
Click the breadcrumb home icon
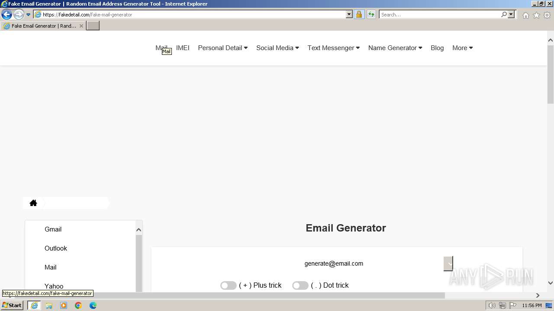33,203
